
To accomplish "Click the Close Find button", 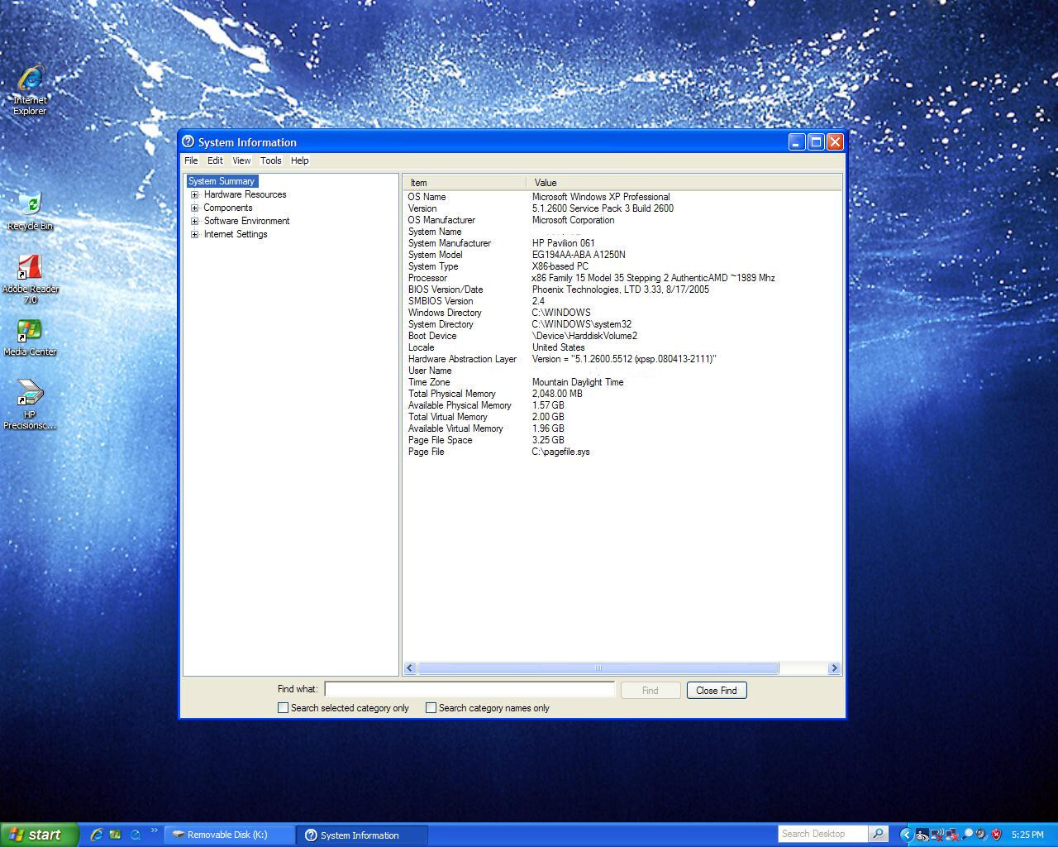I will 717,690.
